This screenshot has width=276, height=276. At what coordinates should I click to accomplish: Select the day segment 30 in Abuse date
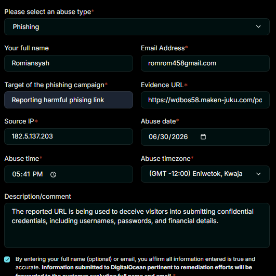pyautogui.click(x=164, y=137)
